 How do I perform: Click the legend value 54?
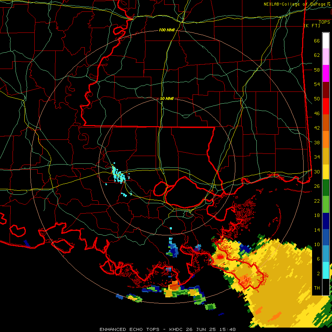[317, 84]
